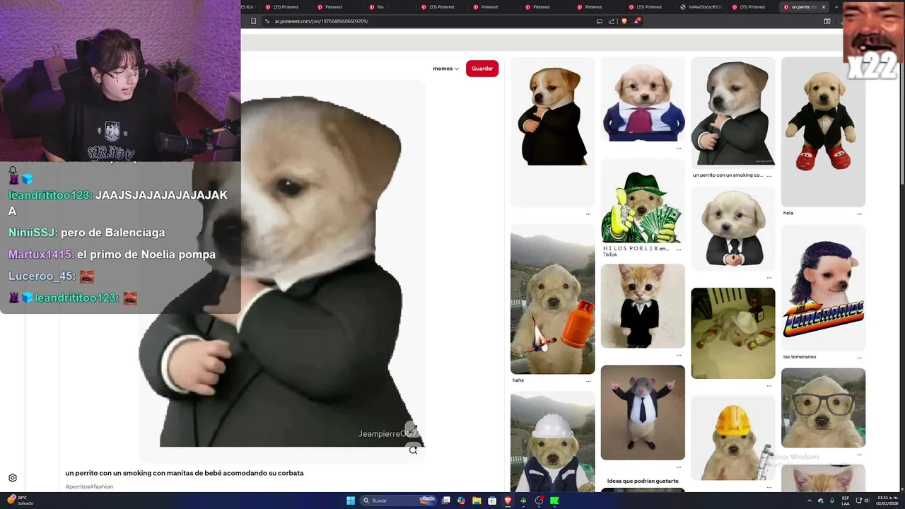This screenshot has width=905, height=509.
Task: Click the red Guardar save button
Action: click(x=482, y=69)
